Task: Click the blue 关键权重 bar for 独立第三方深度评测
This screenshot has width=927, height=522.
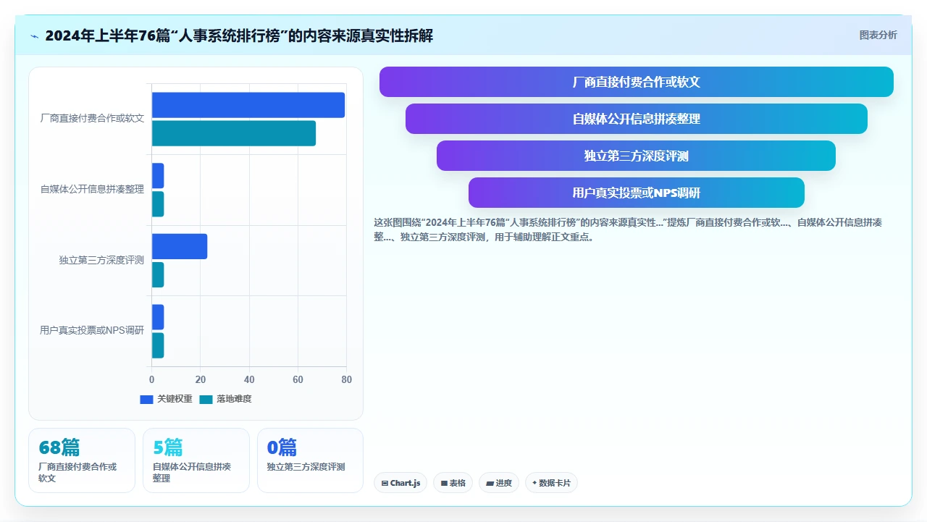Action: pyautogui.click(x=180, y=246)
